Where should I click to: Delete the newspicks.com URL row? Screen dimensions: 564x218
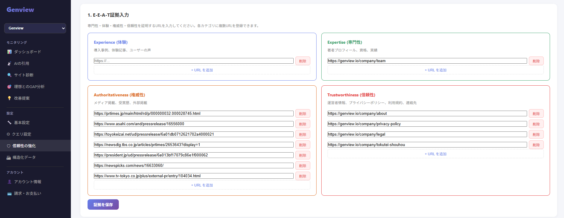[x=303, y=166]
